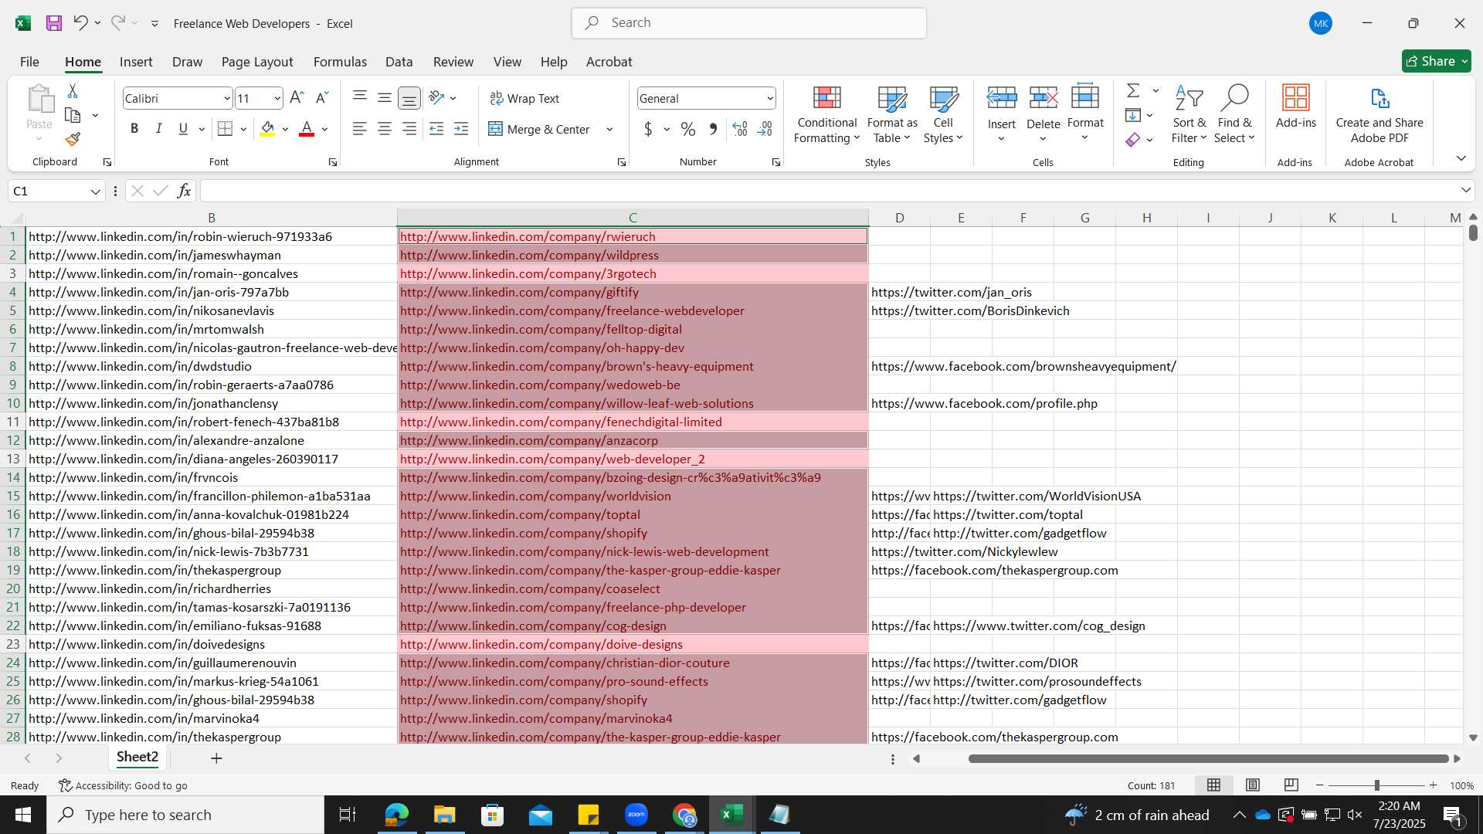Align text left

coord(360,129)
